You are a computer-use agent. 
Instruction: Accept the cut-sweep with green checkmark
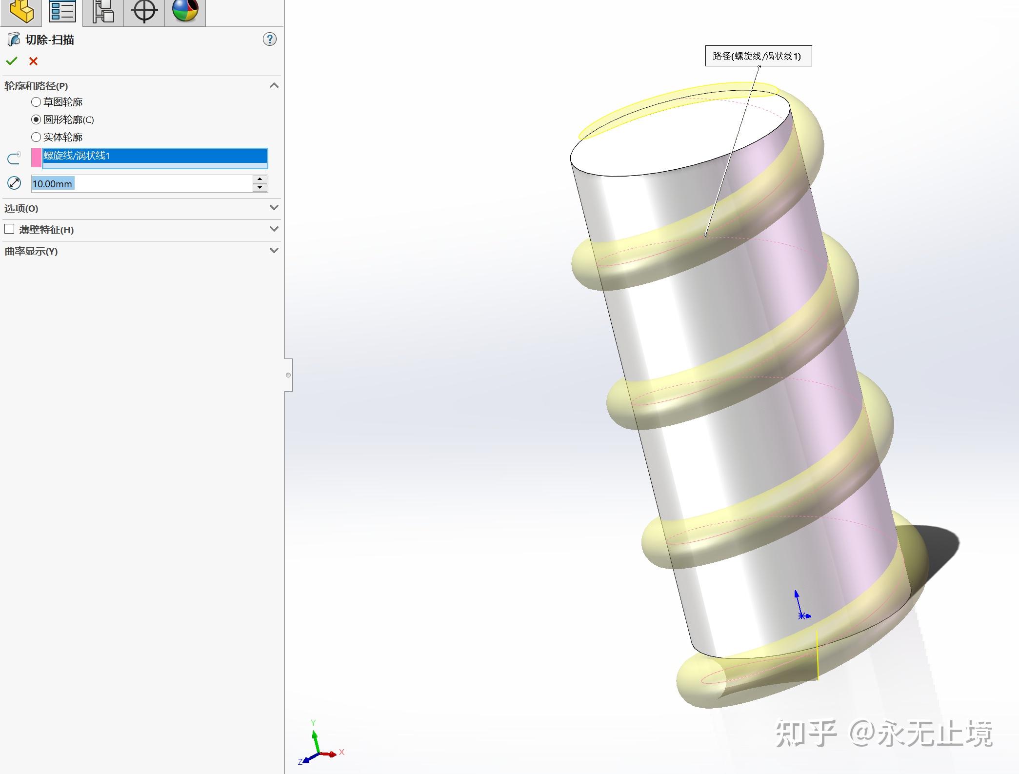[x=12, y=61]
